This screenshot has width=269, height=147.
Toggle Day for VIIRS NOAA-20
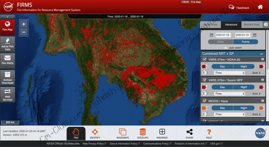point(222,66)
